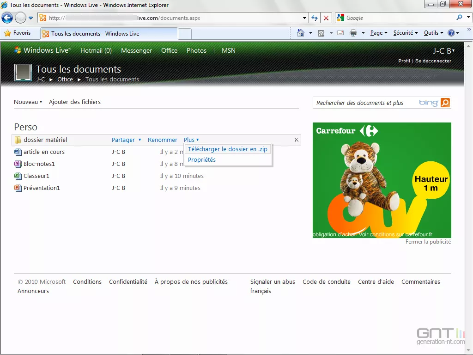Viewport: 473px width, 355px height.
Task: Open the Messenger link
Action: click(136, 51)
